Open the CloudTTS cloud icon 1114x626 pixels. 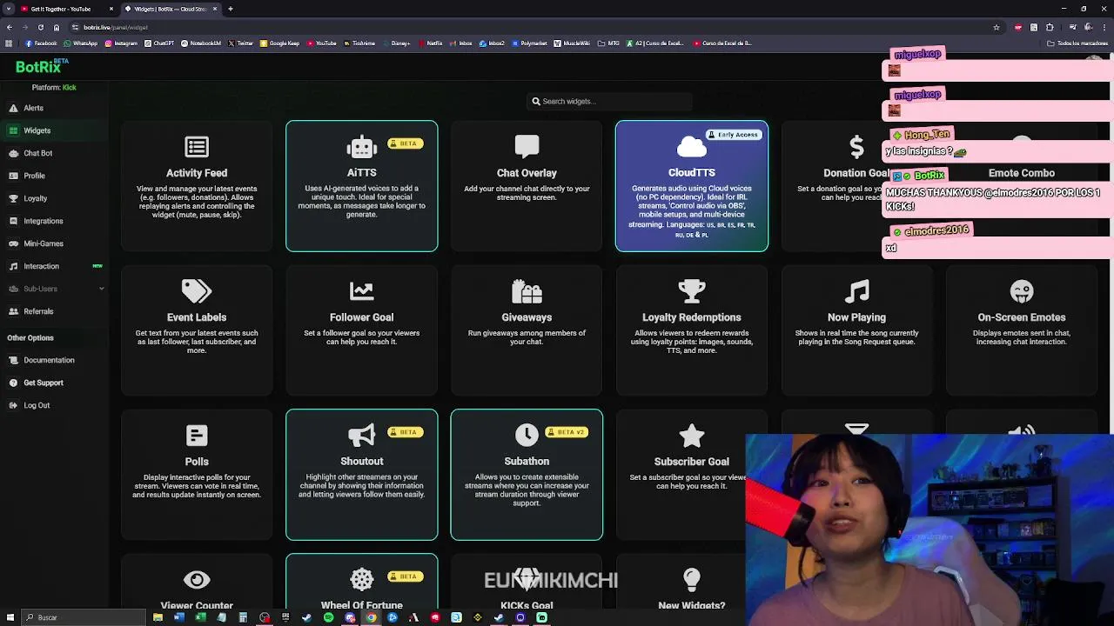[692, 147]
